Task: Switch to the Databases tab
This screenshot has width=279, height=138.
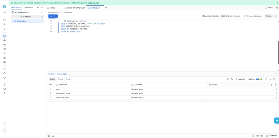Action: 28,8
